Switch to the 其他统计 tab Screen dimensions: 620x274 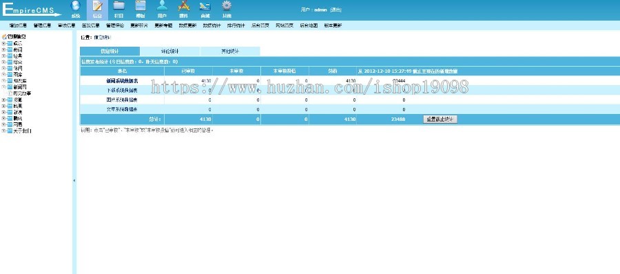230,52
